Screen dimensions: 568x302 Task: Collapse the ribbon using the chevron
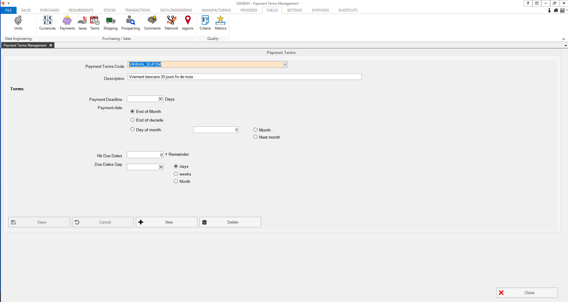click(x=564, y=39)
